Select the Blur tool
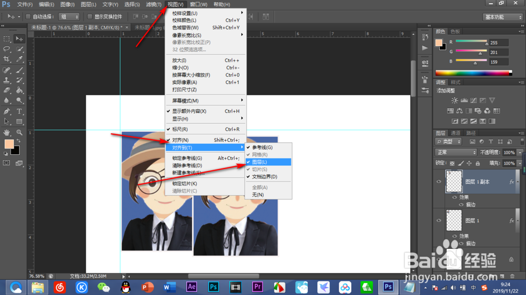526x295 pixels. tap(6, 100)
